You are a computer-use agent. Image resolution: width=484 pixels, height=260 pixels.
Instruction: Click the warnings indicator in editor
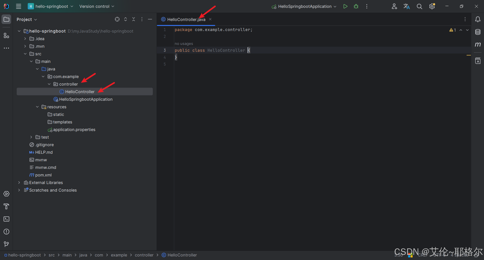[453, 30]
